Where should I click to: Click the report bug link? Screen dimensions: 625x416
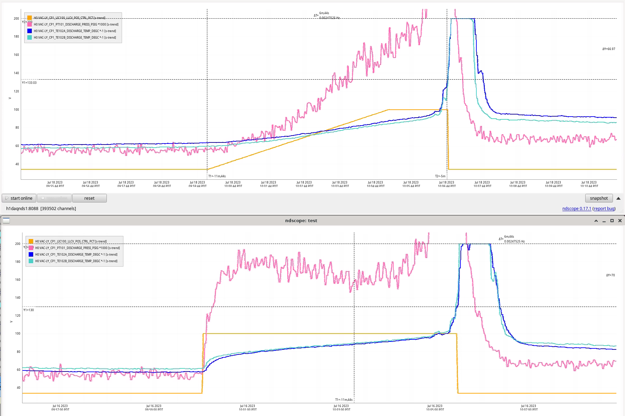pos(604,209)
